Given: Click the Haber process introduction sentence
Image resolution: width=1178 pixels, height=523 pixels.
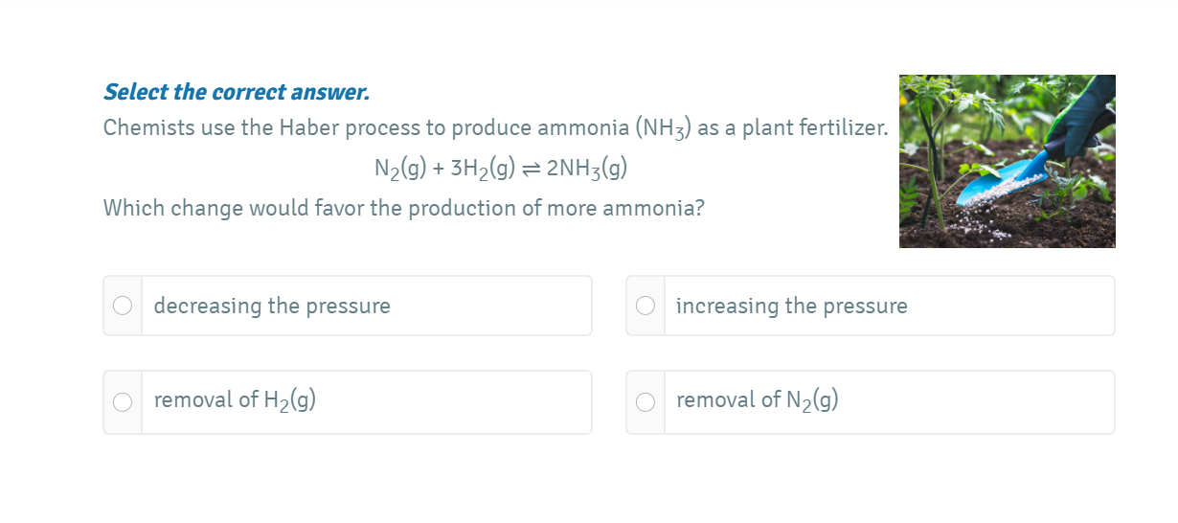Looking at the screenshot, I should 495,128.
